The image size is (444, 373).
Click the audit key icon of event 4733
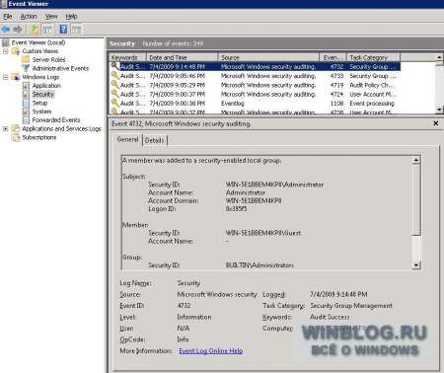point(114,75)
